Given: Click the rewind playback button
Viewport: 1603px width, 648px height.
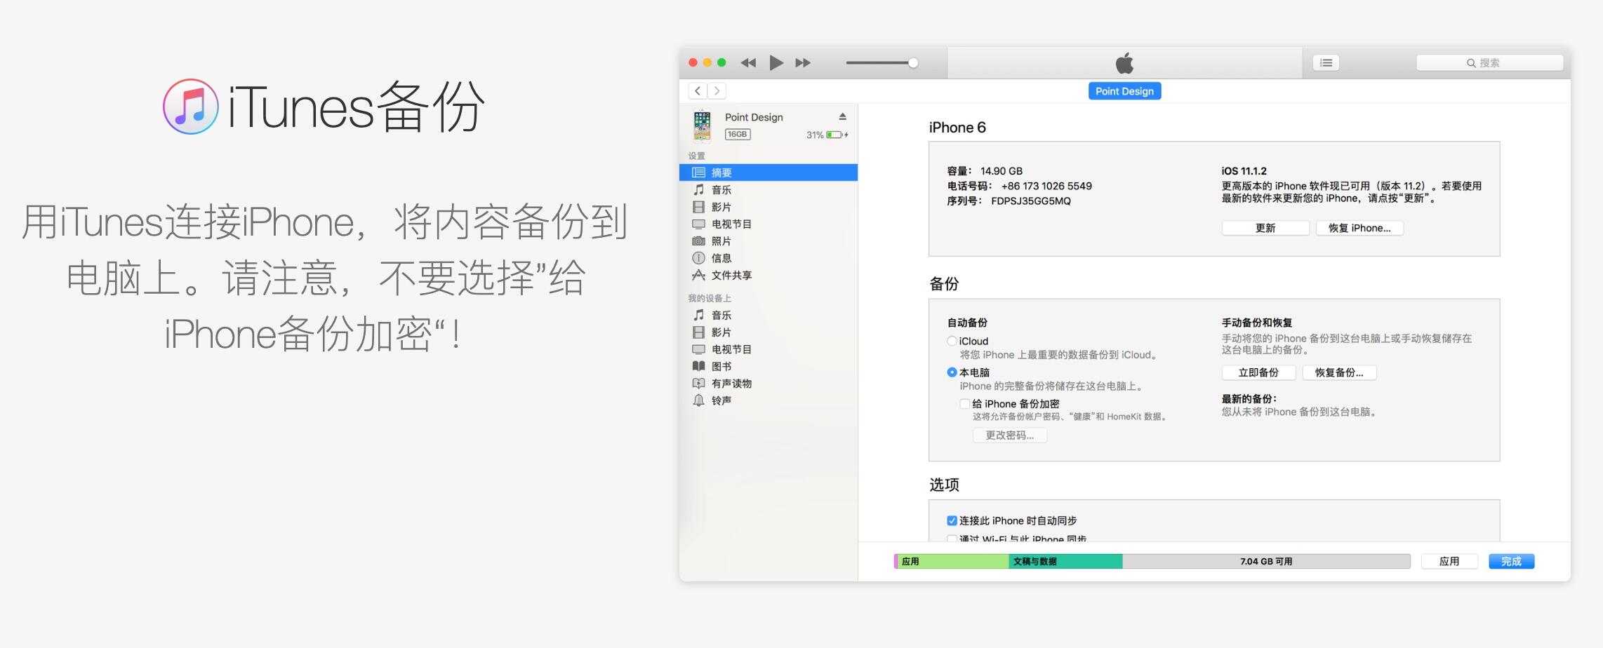Looking at the screenshot, I should click(748, 63).
